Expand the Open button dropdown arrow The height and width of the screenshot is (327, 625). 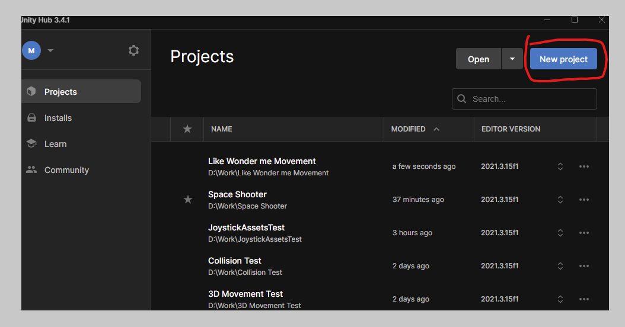pyautogui.click(x=512, y=59)
